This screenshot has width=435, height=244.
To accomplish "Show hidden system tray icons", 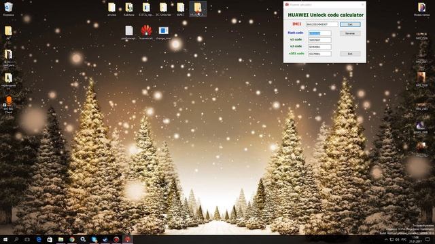I will 386,239.
